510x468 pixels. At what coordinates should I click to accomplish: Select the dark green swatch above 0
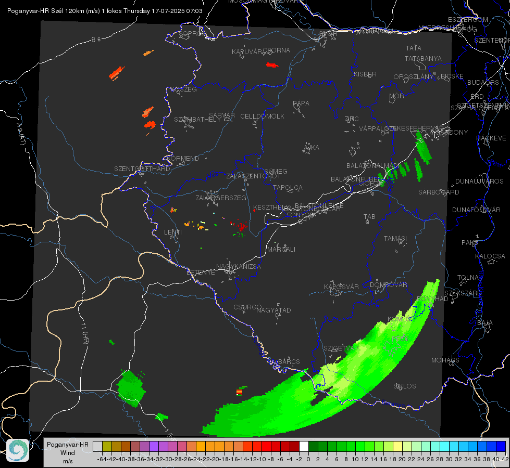313,446
